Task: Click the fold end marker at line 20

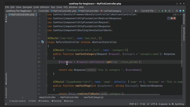Action: click(x=46, y=74)
